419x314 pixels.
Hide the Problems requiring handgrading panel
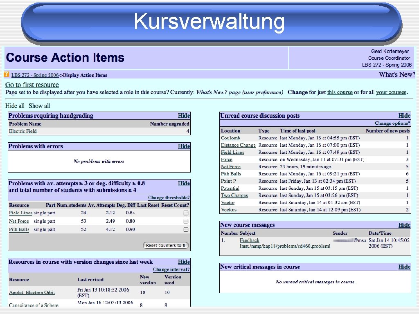tap(184, 116)
